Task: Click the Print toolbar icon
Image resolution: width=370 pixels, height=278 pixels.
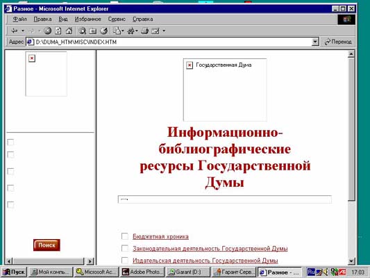Action: (144, 31)
